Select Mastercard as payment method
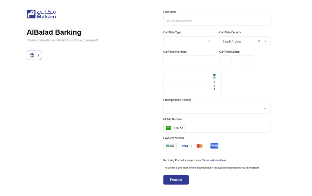 click(199, 146)
